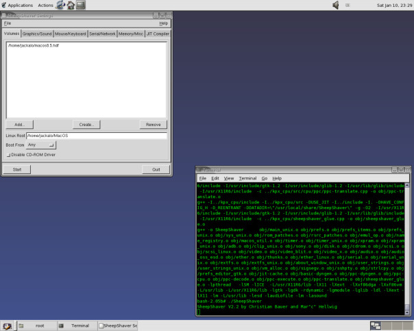
Task: Click the Start button
Action: click(x=17, y=169)
